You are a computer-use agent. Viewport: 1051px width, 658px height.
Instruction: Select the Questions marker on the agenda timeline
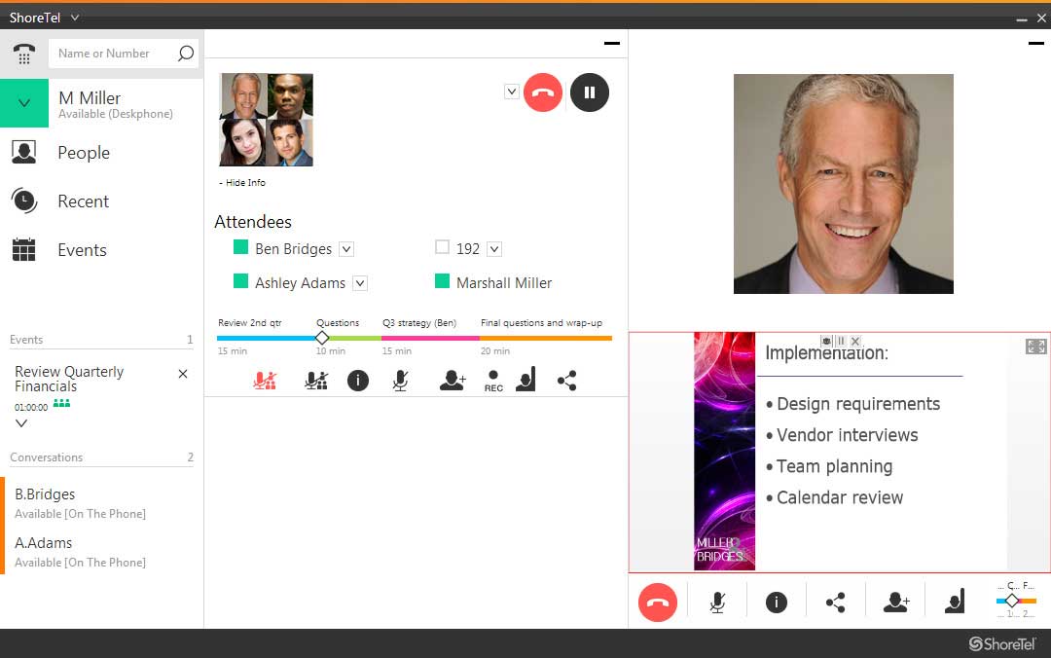pyautogui.click(x=323, y=340)
